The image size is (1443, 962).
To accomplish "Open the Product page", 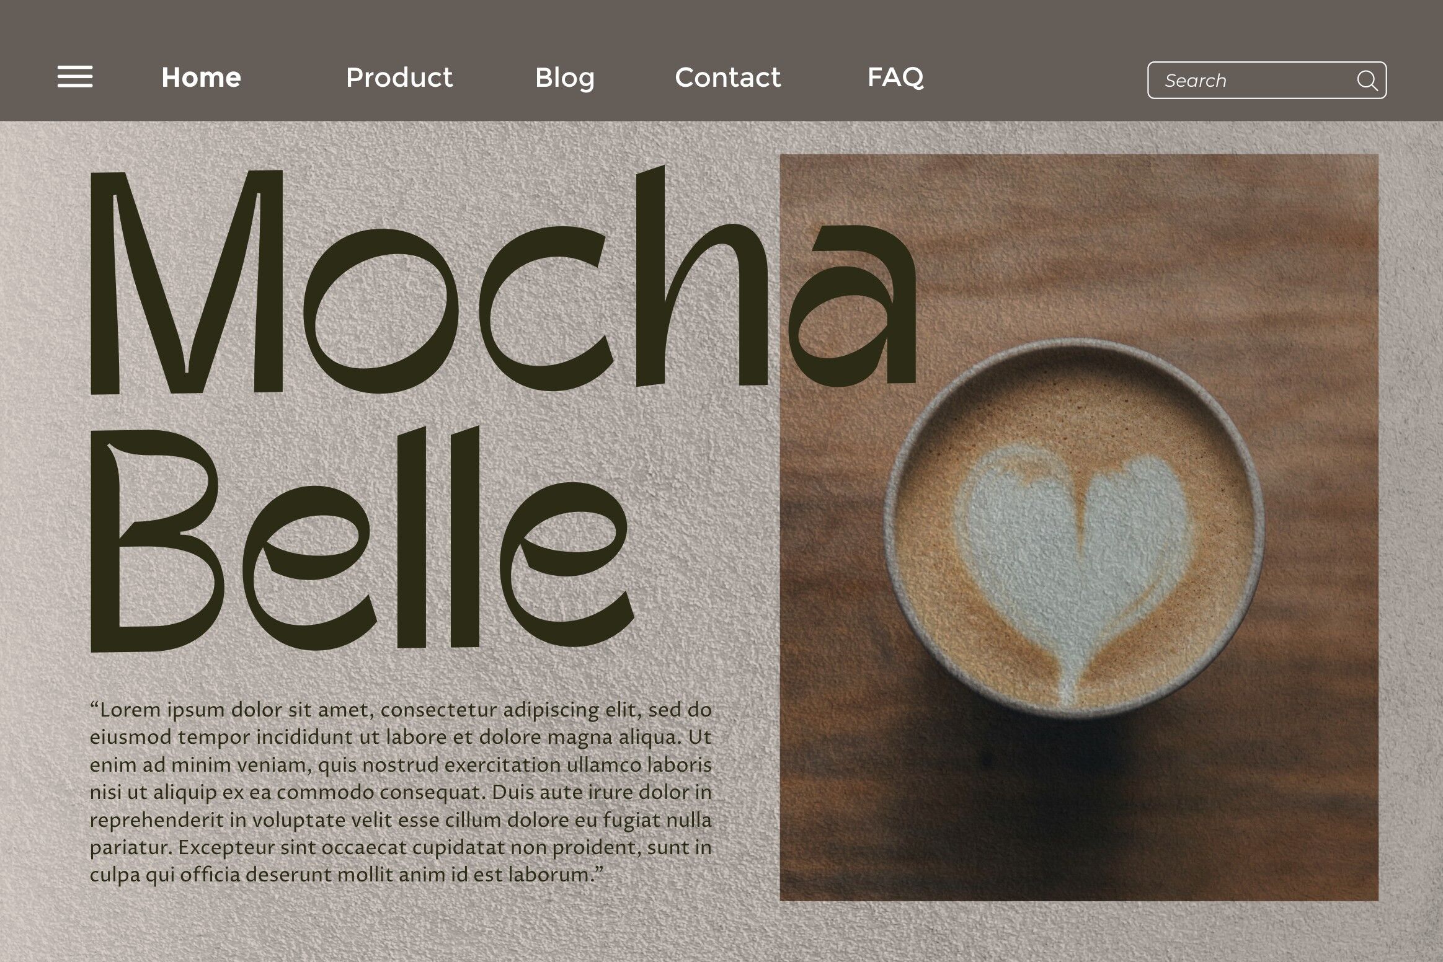I will (399, 77).
